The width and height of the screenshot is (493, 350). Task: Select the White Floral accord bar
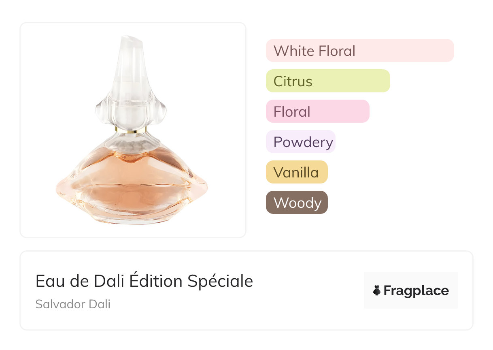tap(359, 51)
